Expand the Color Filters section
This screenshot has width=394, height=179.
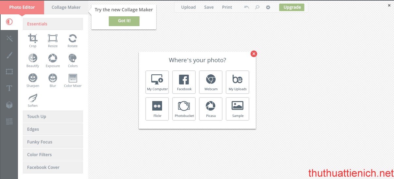(53, 155)
